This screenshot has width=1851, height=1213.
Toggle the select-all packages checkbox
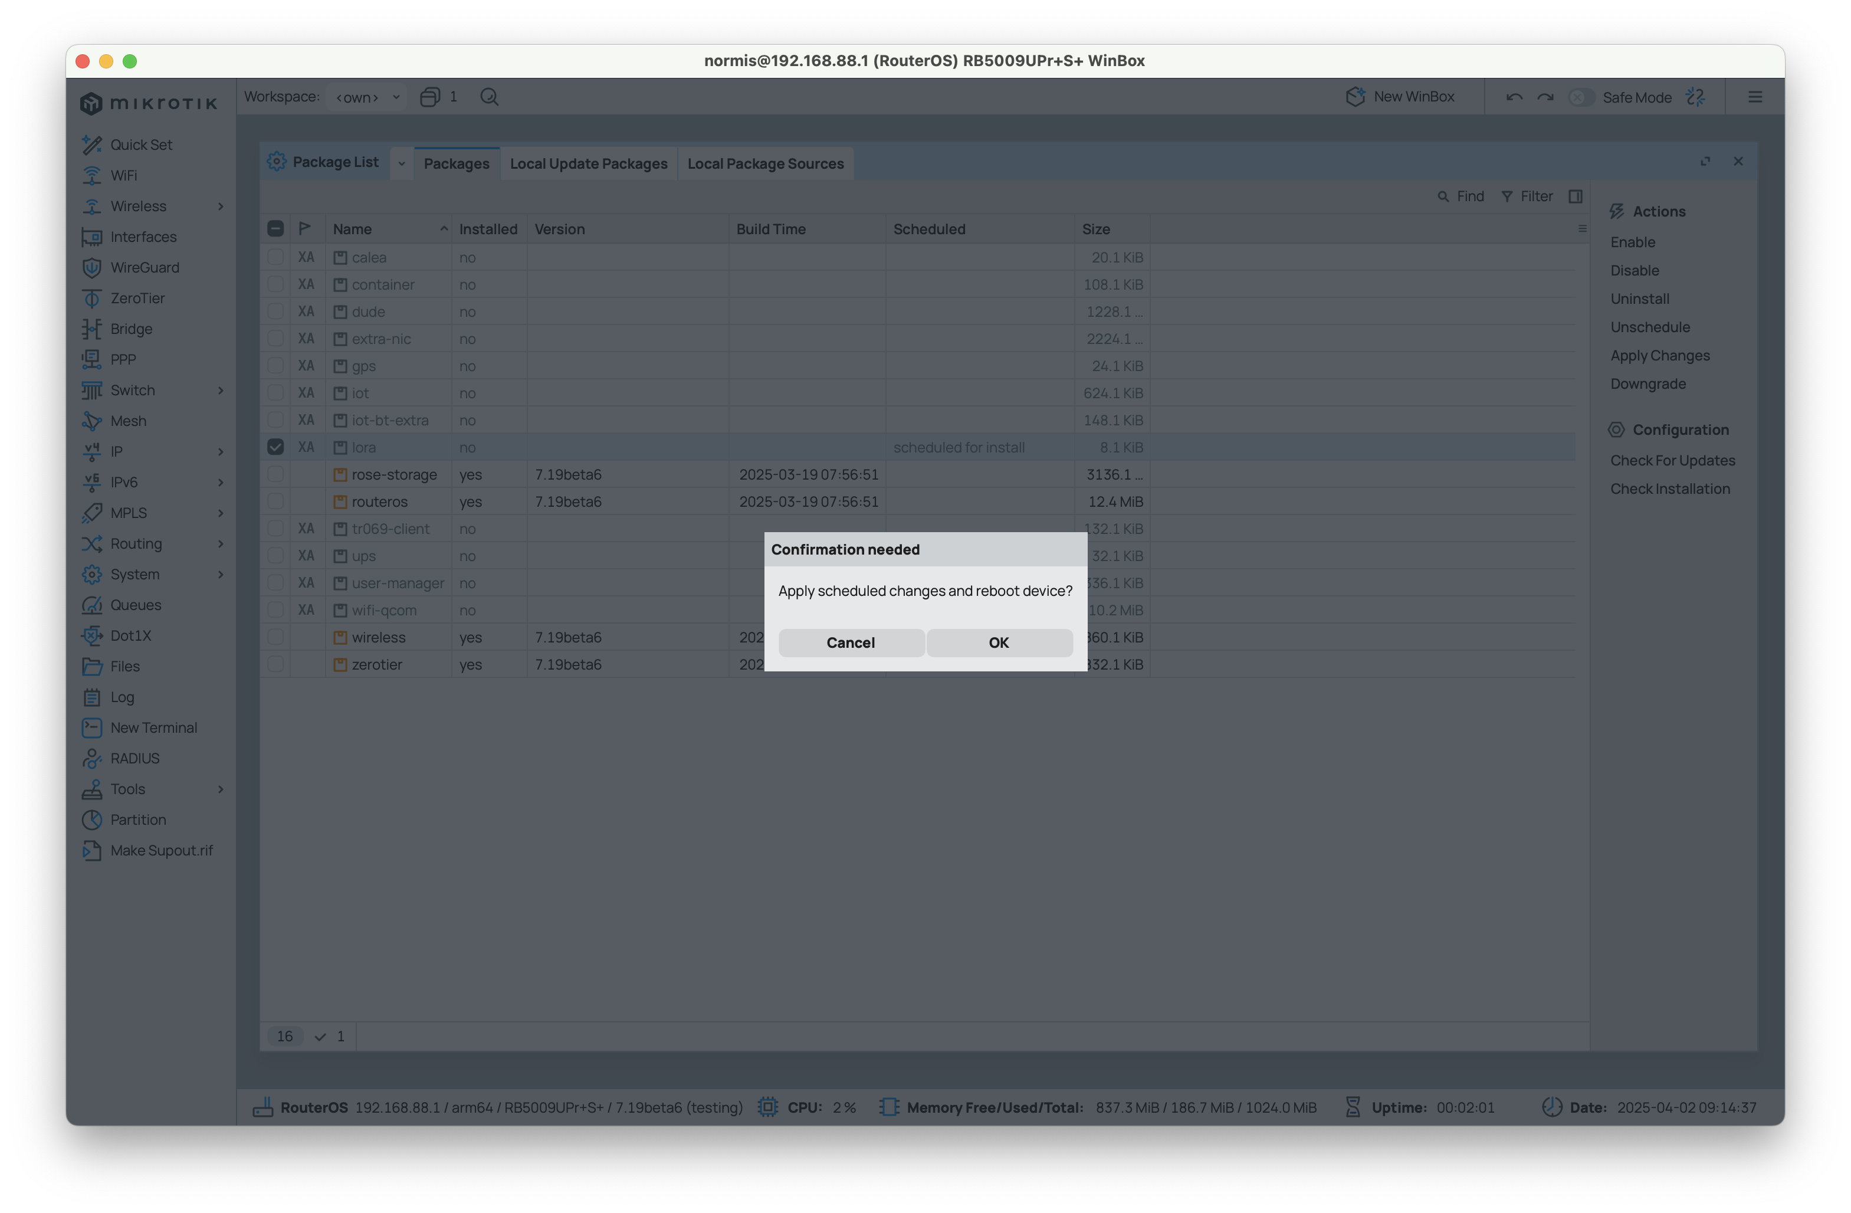[275, 228]
